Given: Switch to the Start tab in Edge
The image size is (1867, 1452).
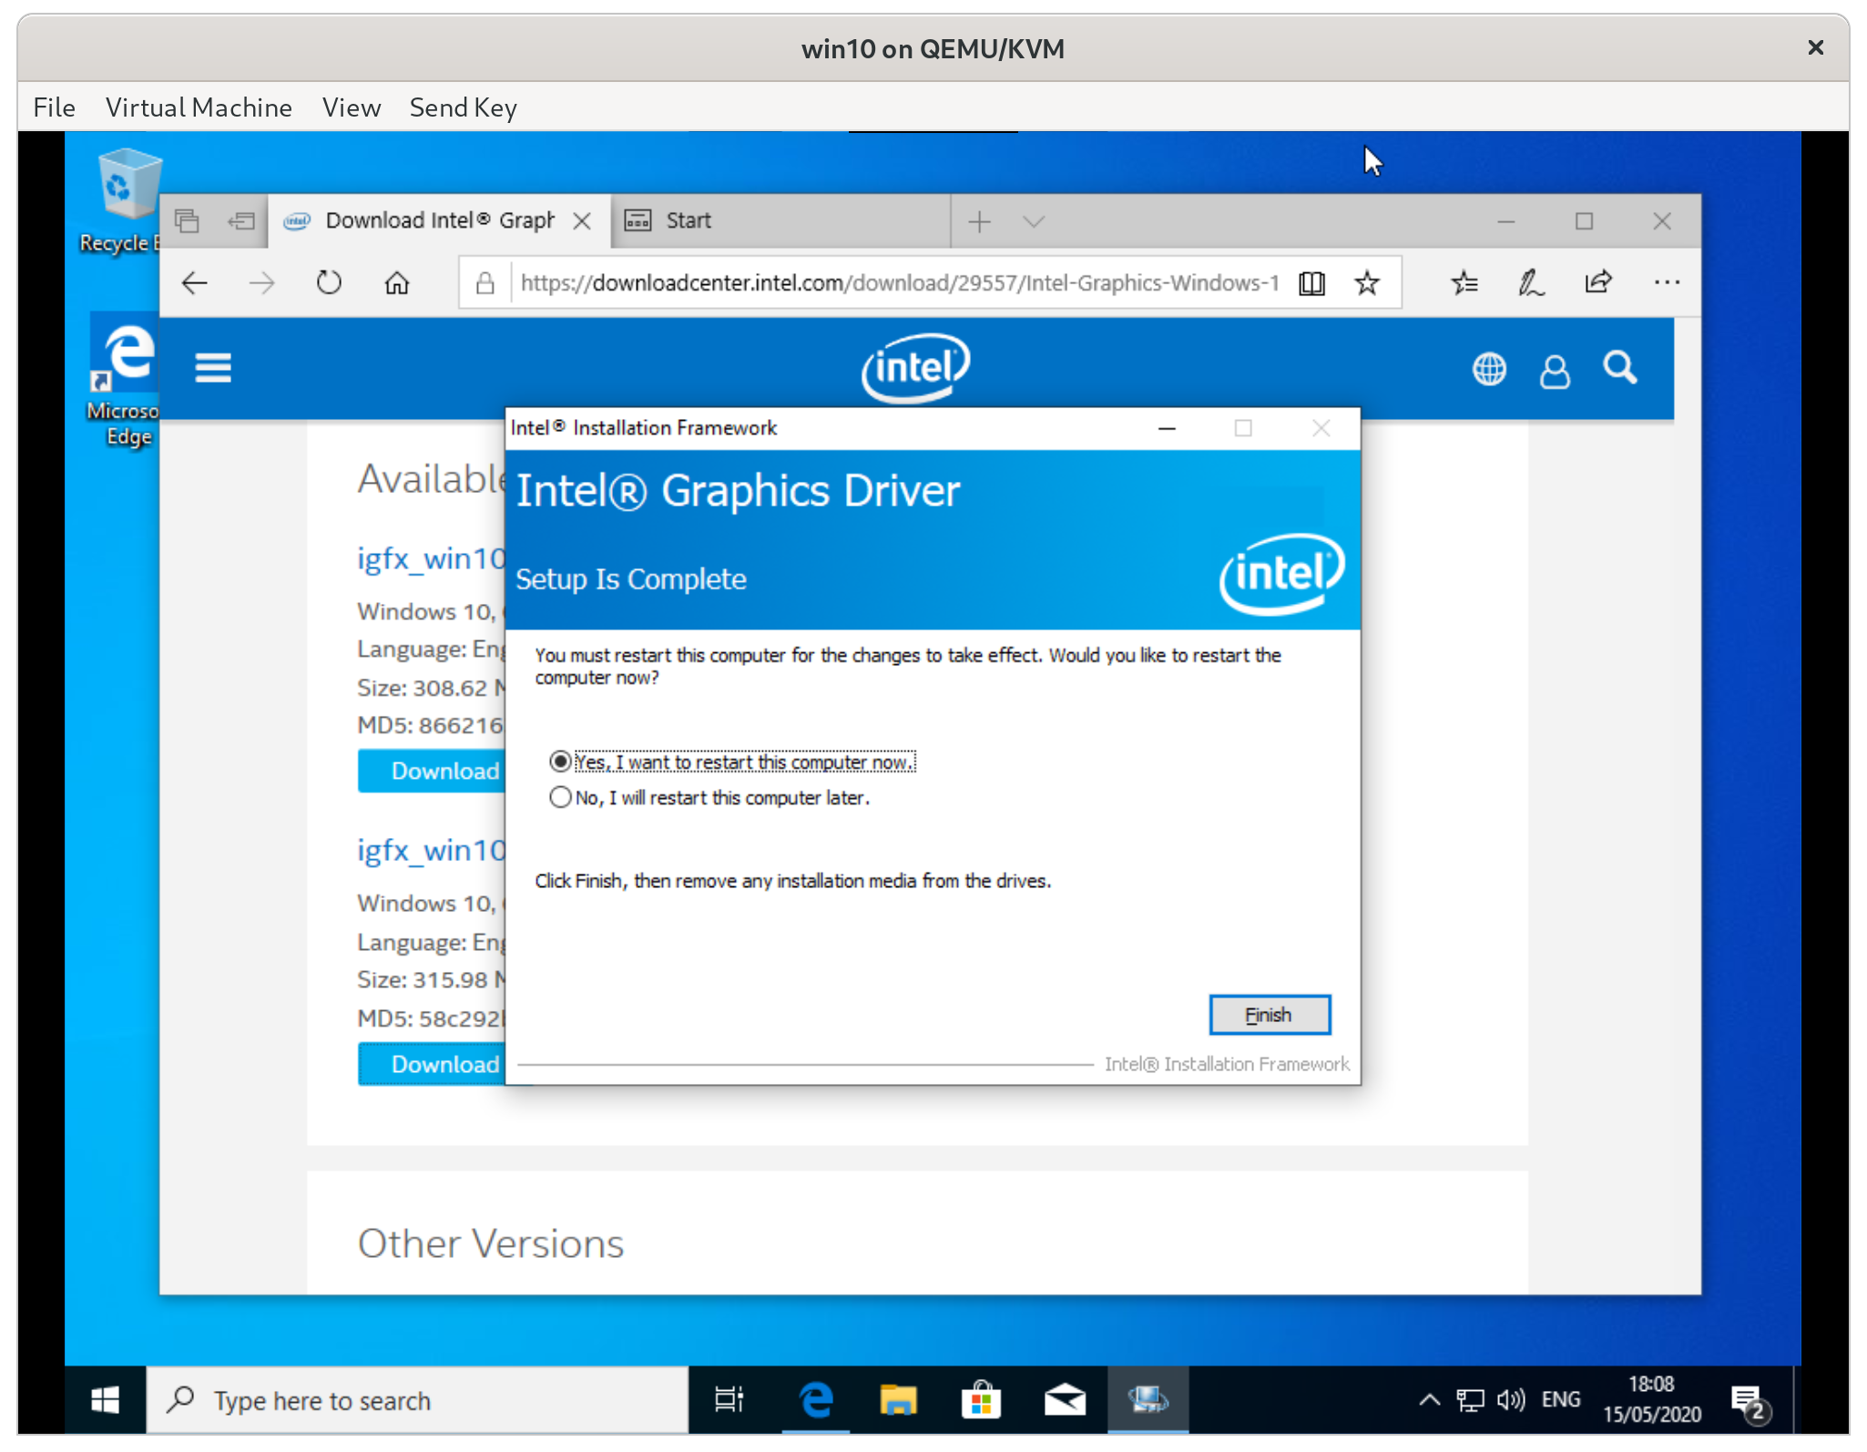Looking at the screenshot, I should (781, 221).
